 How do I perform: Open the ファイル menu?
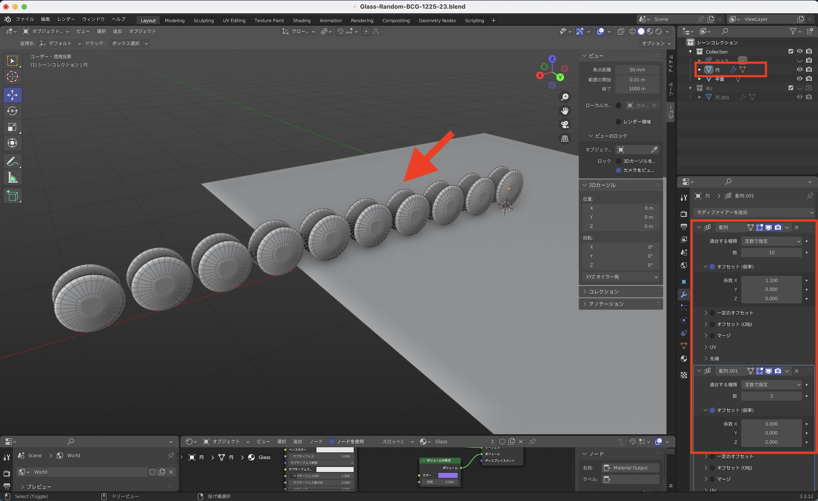pos(25,19)
